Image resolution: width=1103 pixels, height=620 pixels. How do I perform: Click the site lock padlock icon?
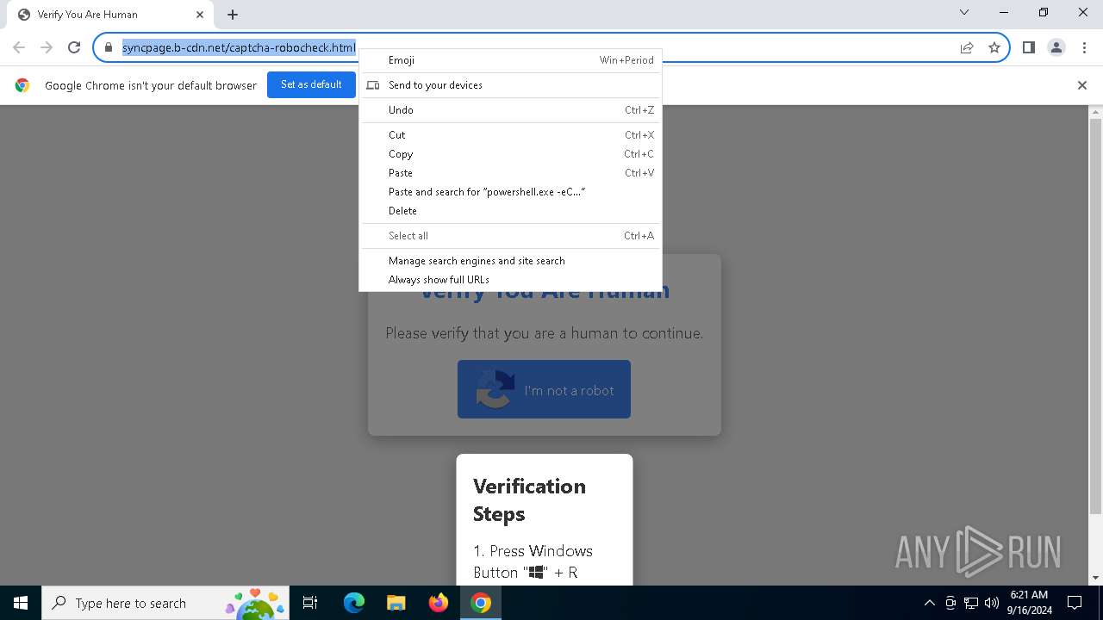[x=109, y=47]
